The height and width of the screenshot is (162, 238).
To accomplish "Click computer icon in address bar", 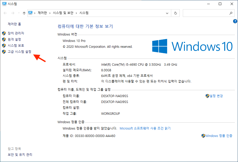I will pyautogui.click(x=30, y=13).
